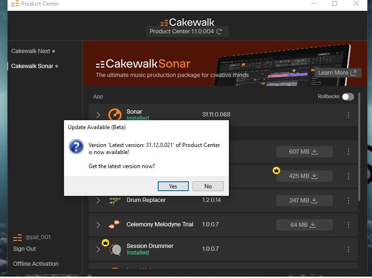Screen dimensions: 372x278
Task: Open the three-dot menu for Session Drummer
Action: [x=348, y=249]
